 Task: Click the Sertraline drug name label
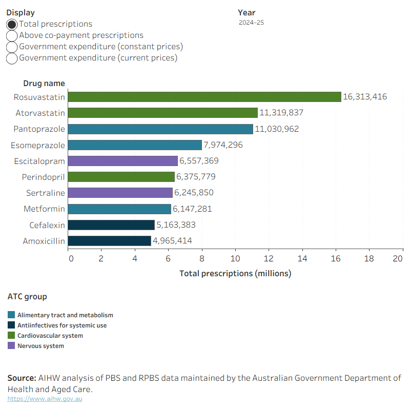click(x=46, y=193)
